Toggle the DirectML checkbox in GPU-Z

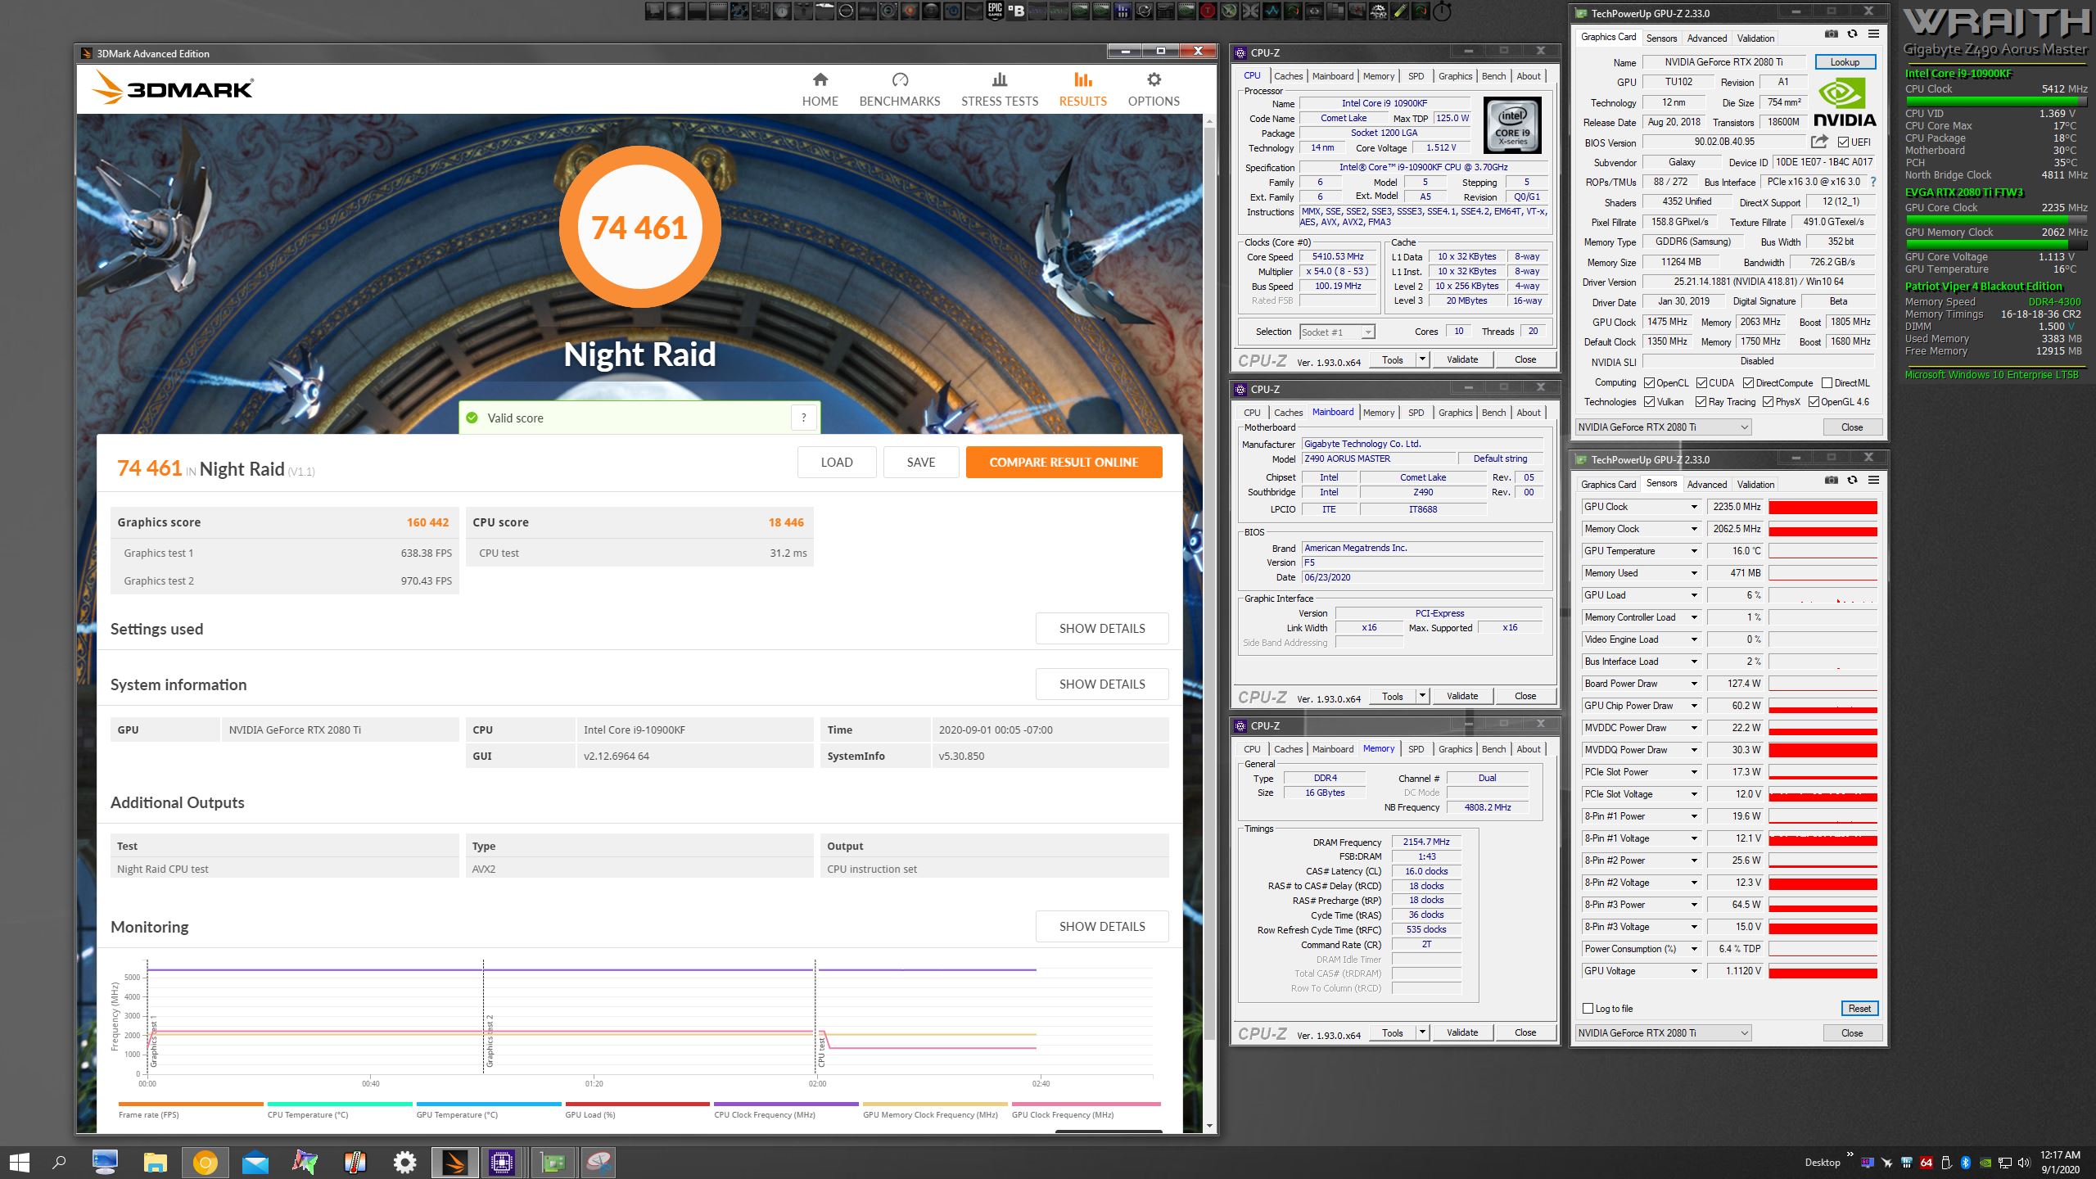pos(1827,382)
